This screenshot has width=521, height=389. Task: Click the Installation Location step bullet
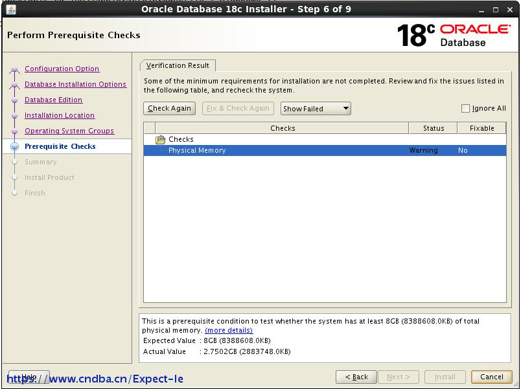[14, 115]
